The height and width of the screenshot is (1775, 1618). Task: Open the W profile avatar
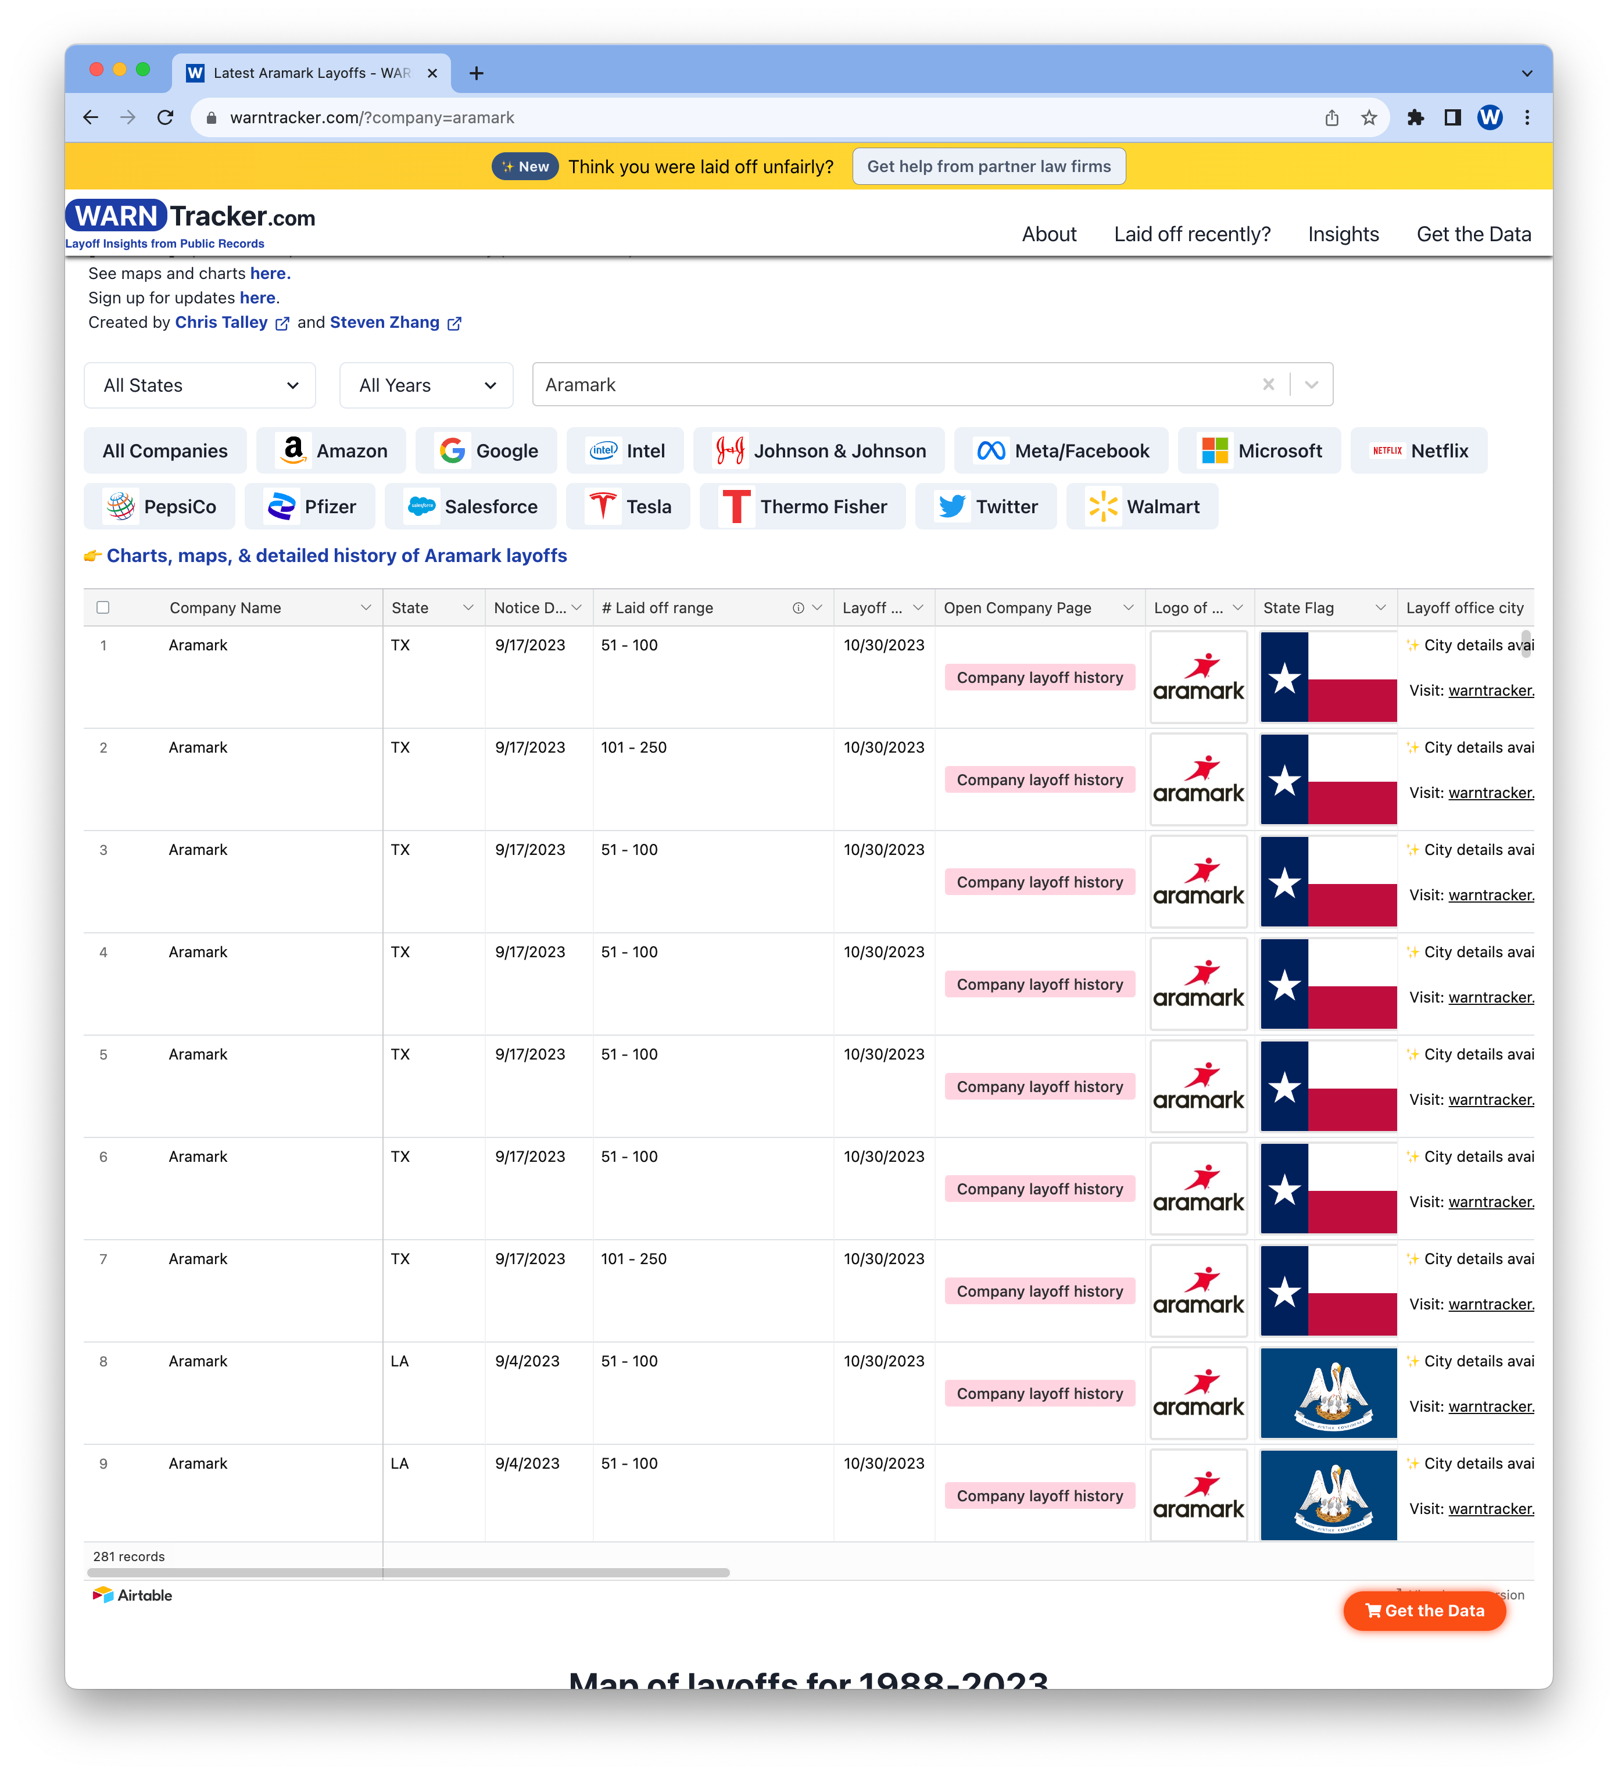pos(1490,117)
